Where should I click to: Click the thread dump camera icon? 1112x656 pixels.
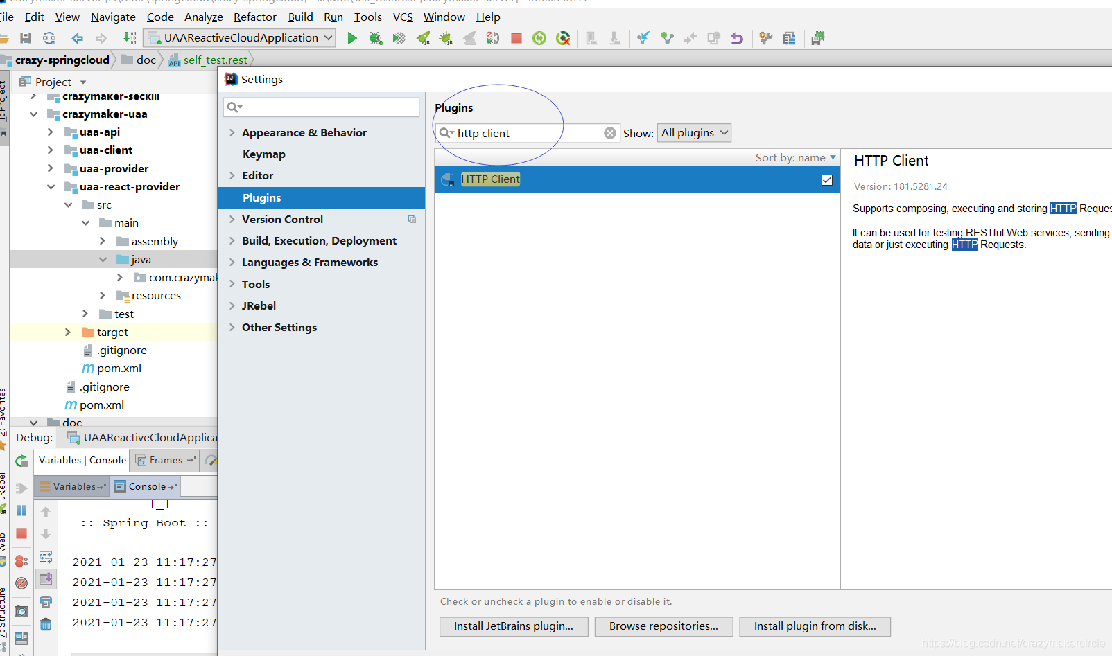pos(21,612)
